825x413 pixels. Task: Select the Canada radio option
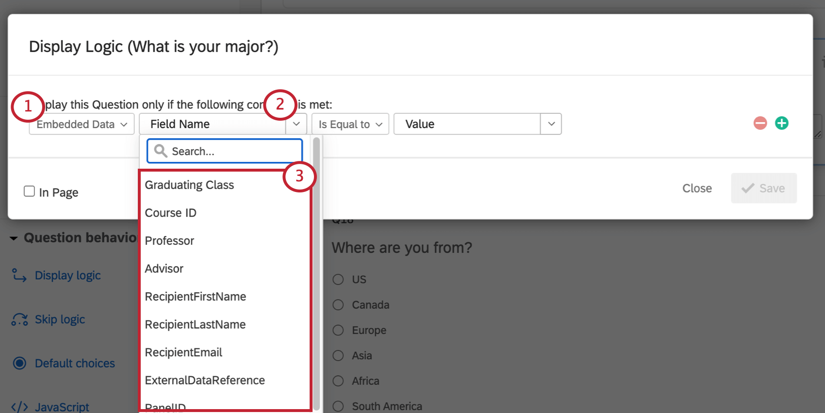(338, 305)
